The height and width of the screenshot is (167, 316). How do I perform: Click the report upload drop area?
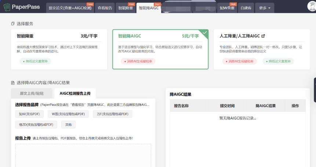[83, 155]
